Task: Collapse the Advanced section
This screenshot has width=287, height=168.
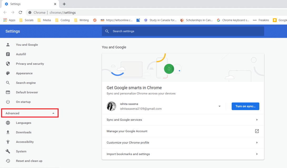Action: 30,113
